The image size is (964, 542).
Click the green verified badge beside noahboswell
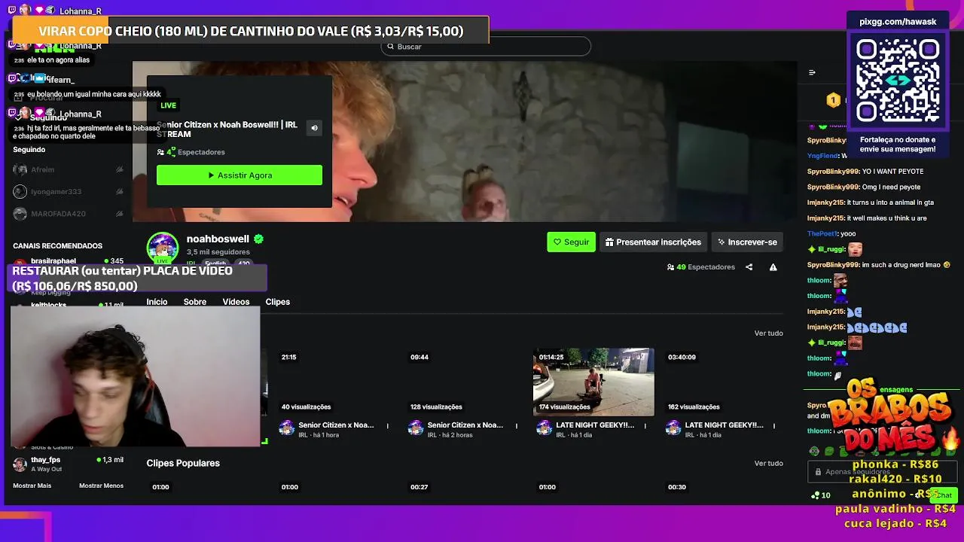(258, 239)
